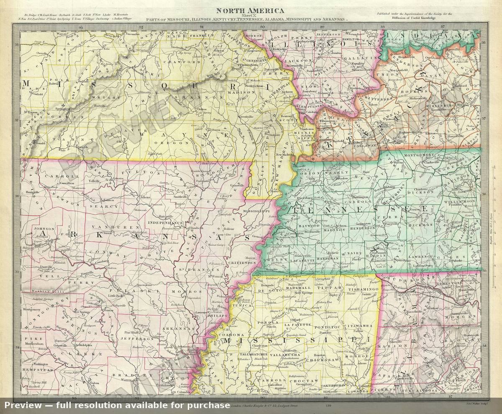Click the large "TENNESSEE" state label
This screenshot has height=414, width=502.
coord(361,209)
